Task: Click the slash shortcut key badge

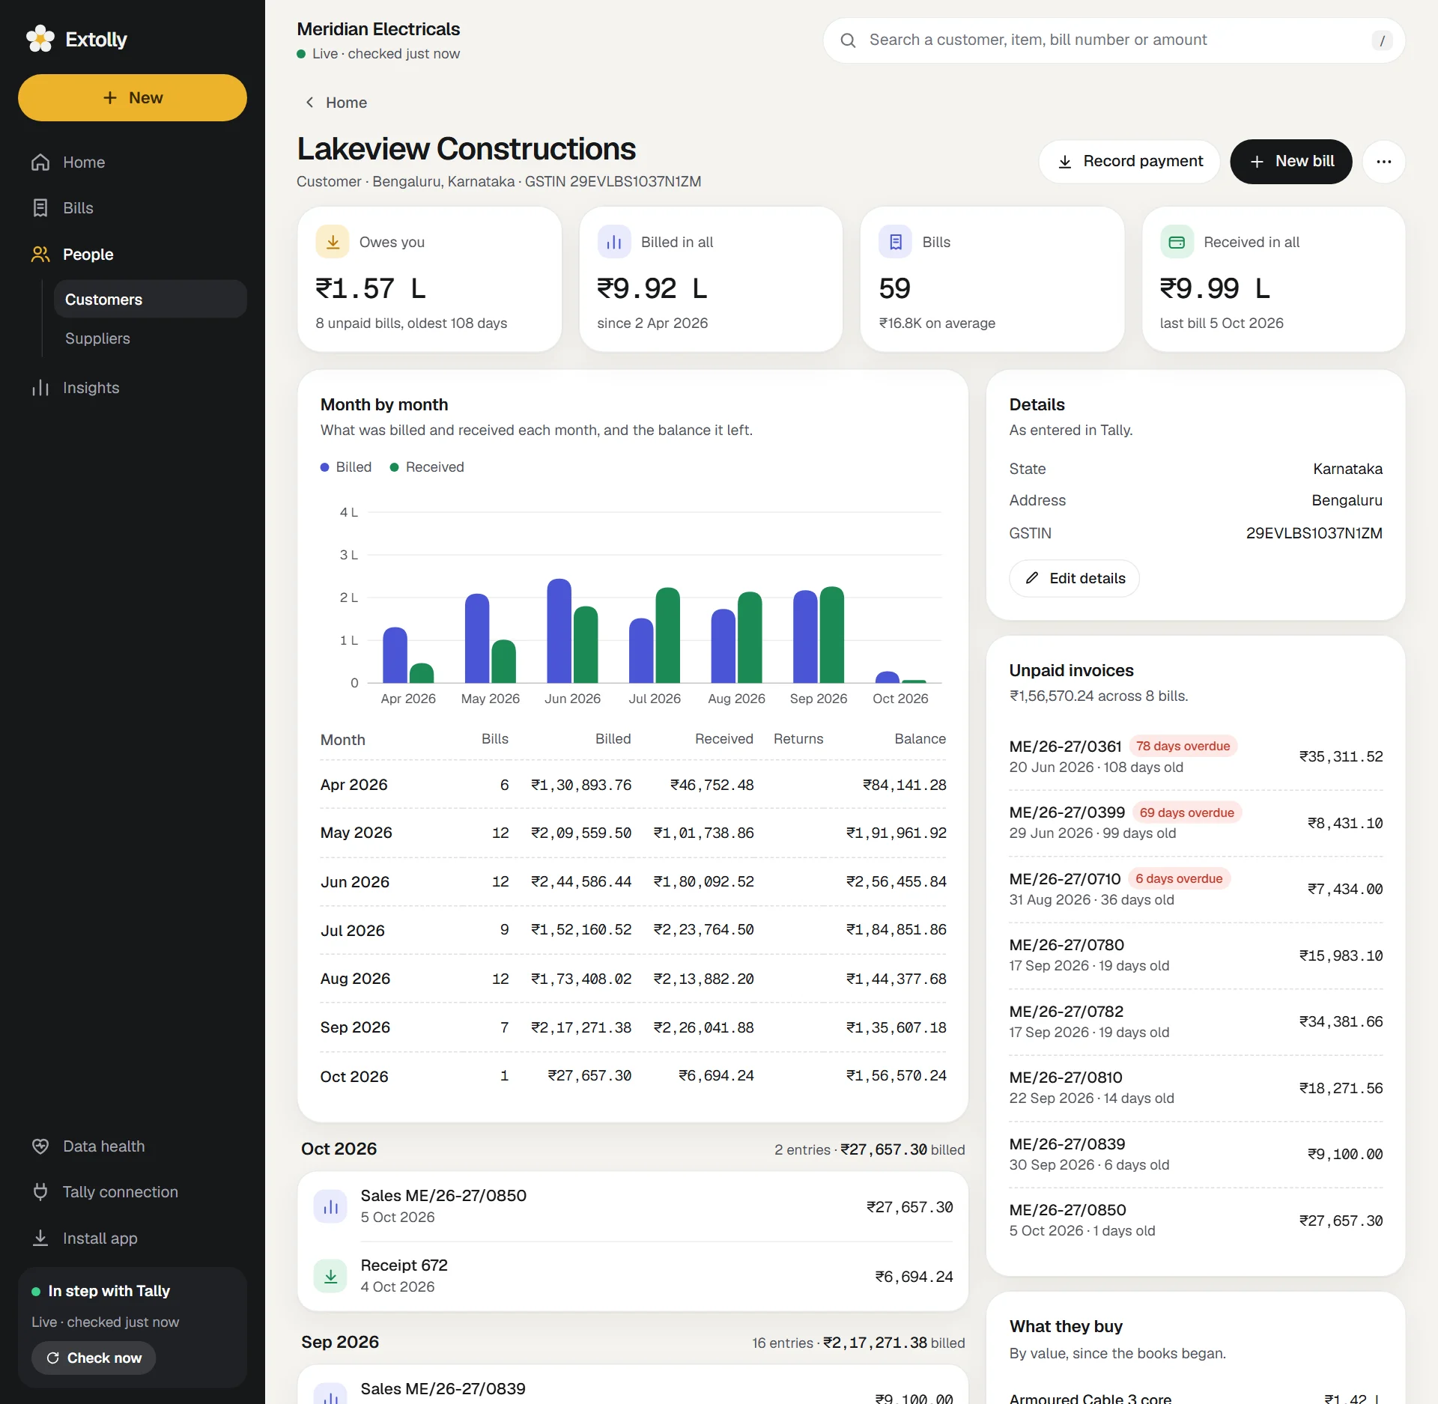Action: (x=1382, y=40)
